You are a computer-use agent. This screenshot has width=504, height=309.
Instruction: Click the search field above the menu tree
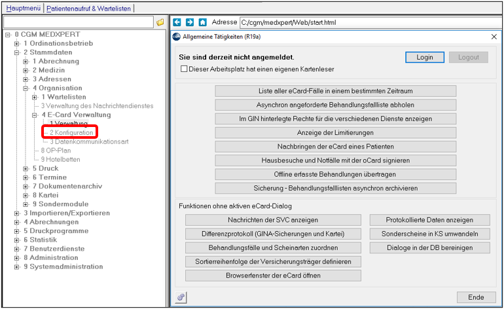pos(79,22)
